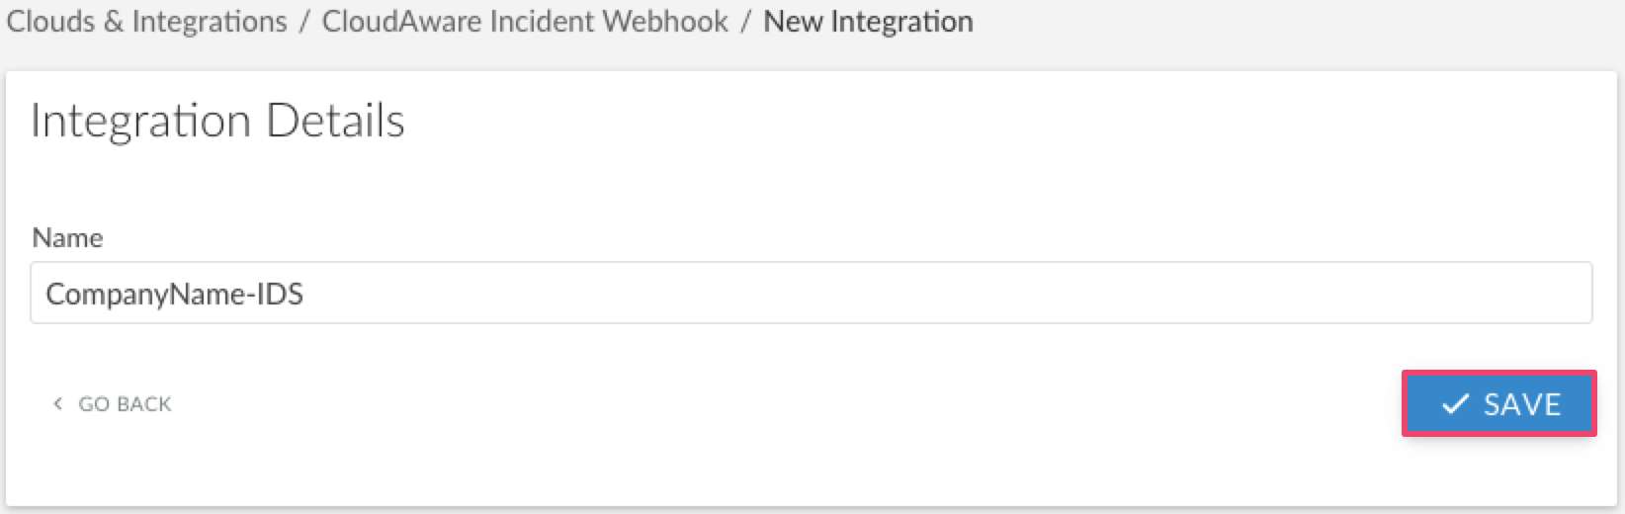Click the word Clouds in the breadcrumb
Screen dimensions: 1625x514
51,22
